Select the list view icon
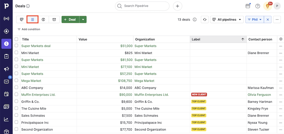This screenshot has width=284, height=134. (x=32, y=19)
